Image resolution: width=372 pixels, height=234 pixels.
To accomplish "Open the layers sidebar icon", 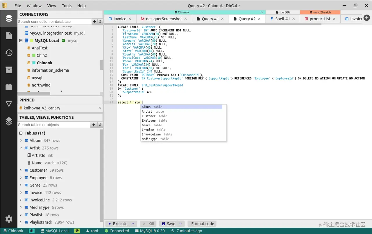I will [x=9, y=121].
